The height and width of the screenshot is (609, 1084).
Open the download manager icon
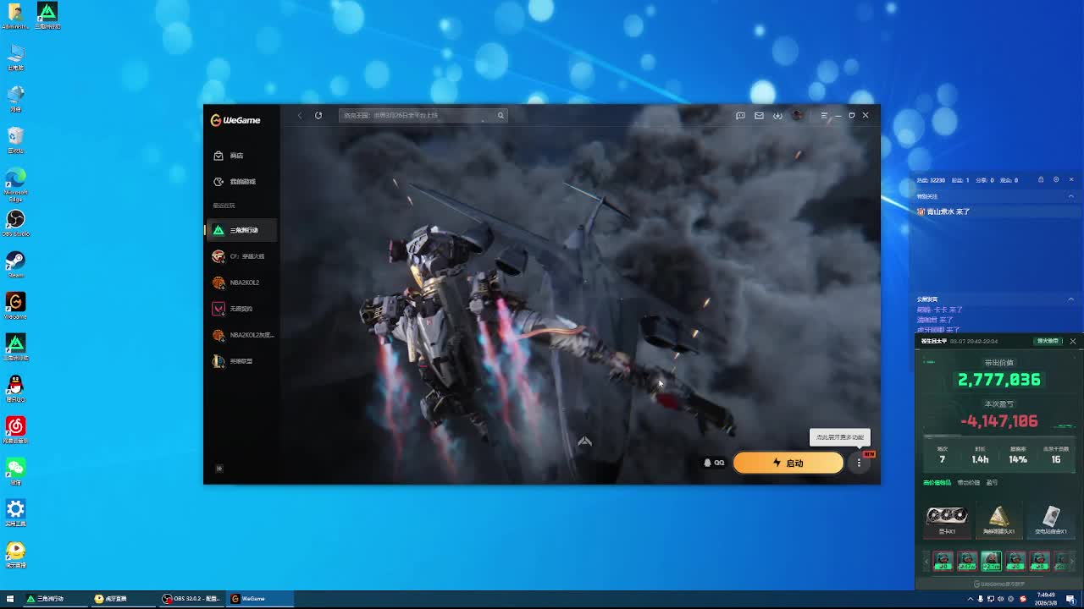click(777, 116)
